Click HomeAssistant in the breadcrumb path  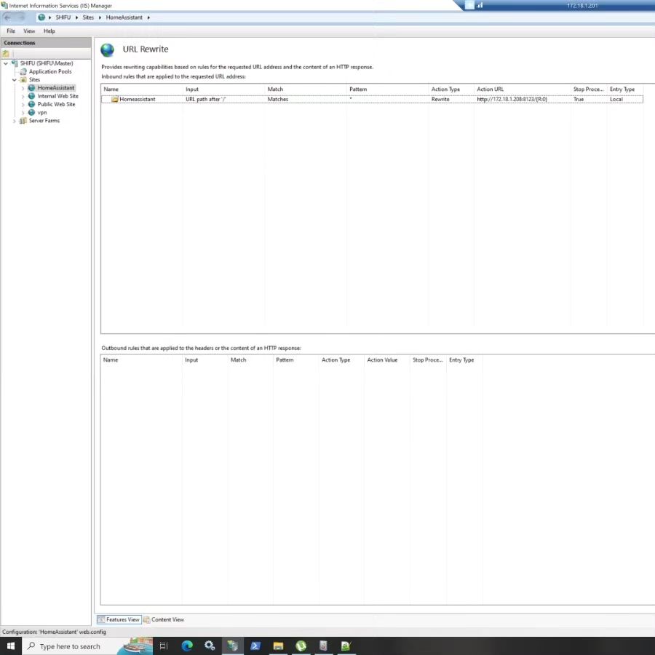pos(124,17)
